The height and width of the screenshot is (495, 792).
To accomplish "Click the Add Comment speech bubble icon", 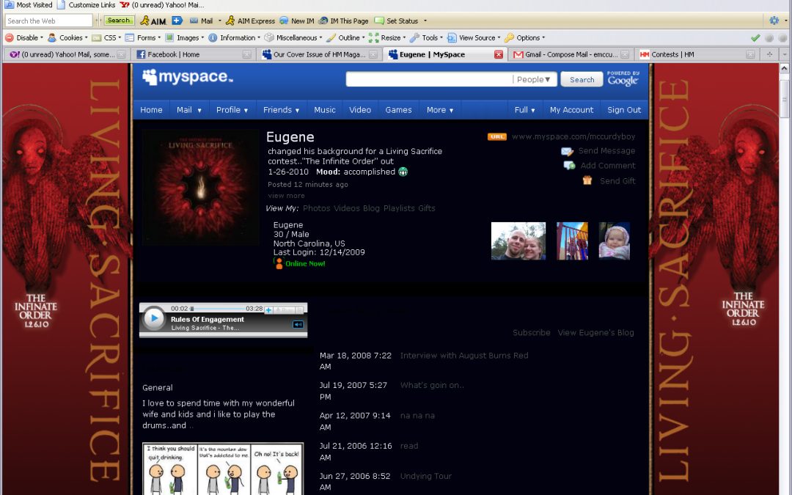I will coord(569,166).
